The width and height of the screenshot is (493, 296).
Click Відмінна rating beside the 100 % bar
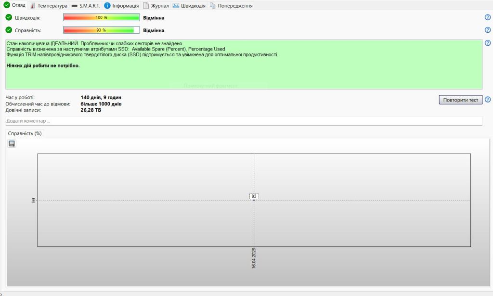(x=154, y=18)
